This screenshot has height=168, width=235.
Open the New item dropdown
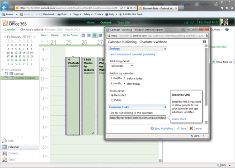[45, 35]
